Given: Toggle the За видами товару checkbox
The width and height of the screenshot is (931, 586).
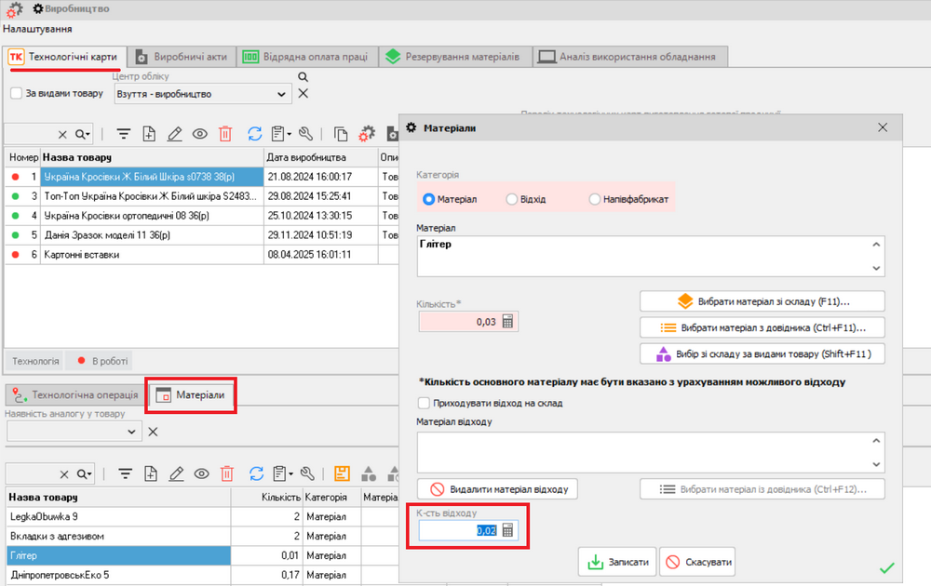Looking at the screenshot, I should (16, 94).
